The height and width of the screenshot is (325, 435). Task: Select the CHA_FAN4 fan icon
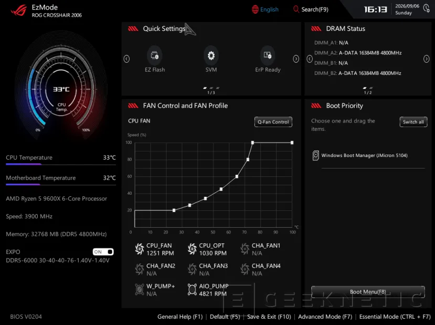pos(245,269)
